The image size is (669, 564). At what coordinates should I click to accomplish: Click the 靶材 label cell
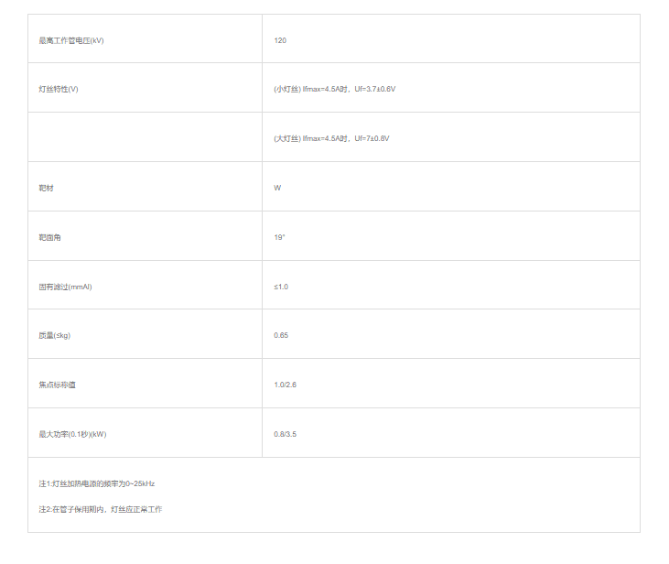click(47, 188)
